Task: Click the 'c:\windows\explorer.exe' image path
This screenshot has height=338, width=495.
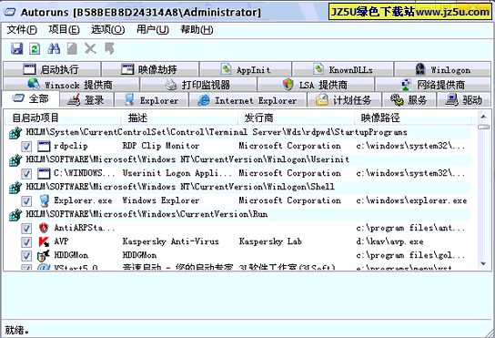Action: point(411,200)
